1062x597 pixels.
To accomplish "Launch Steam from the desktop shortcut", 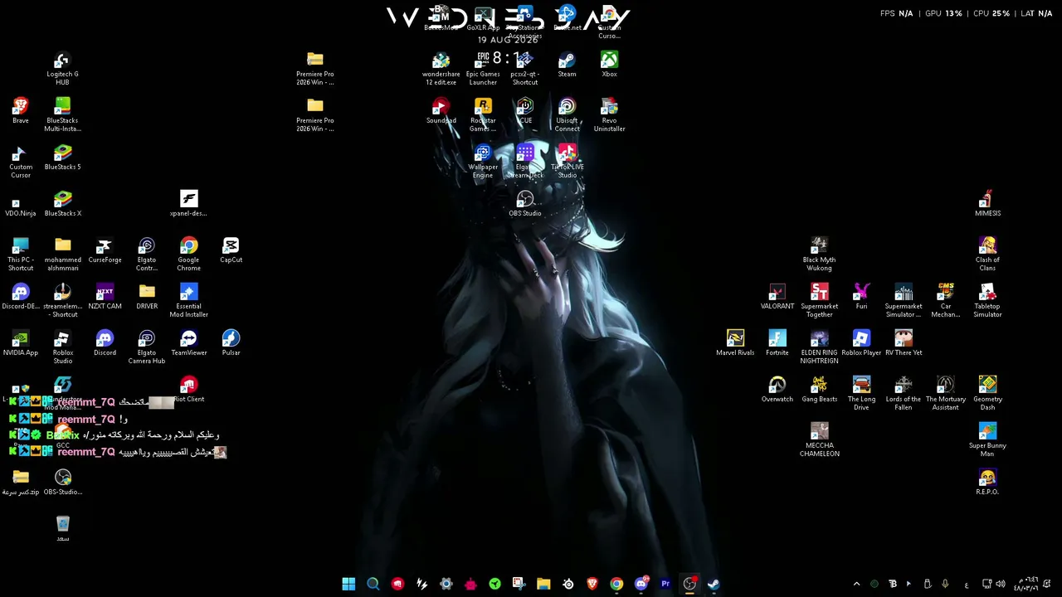I will click(567, 65).
